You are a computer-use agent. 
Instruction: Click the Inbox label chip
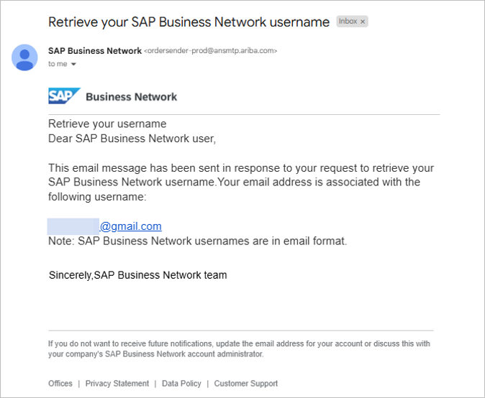pos(348,22)
